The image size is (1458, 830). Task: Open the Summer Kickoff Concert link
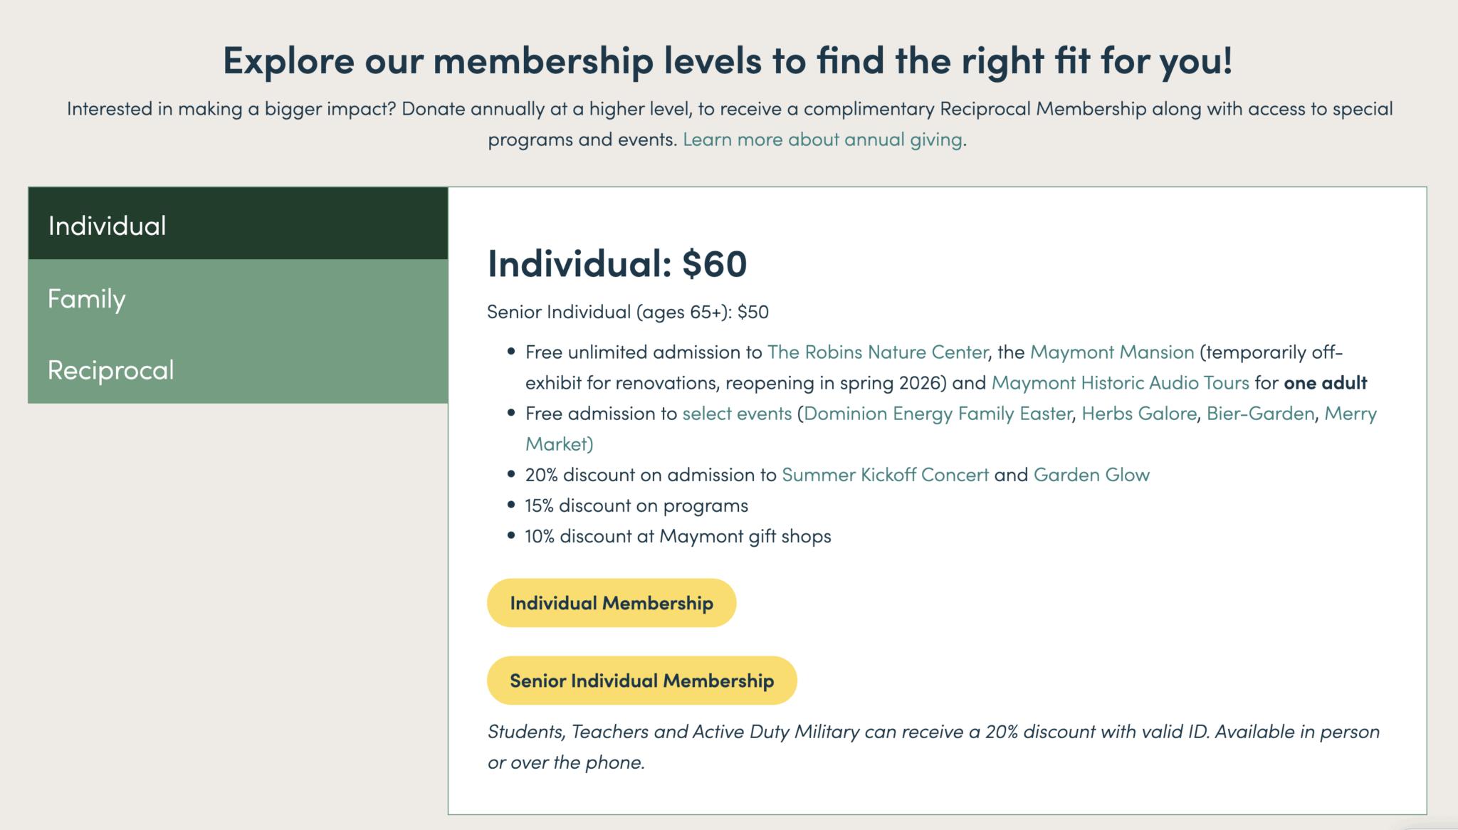point(885,475)
